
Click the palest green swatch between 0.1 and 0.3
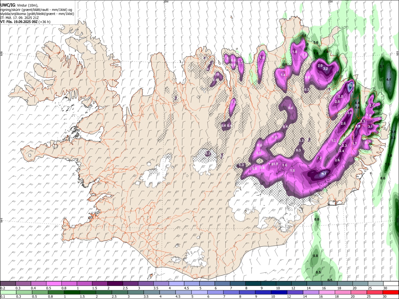8,292
